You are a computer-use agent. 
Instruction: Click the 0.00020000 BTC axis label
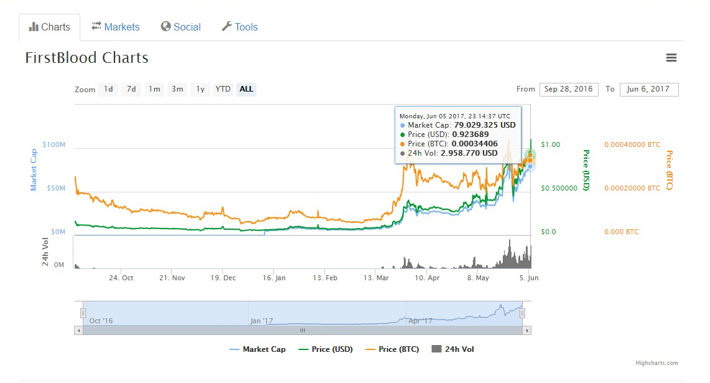pyautogui.click(x=632, y=188)
